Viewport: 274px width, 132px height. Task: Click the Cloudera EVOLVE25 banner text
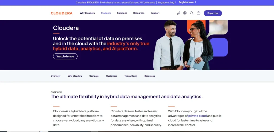tap(87, 2)
